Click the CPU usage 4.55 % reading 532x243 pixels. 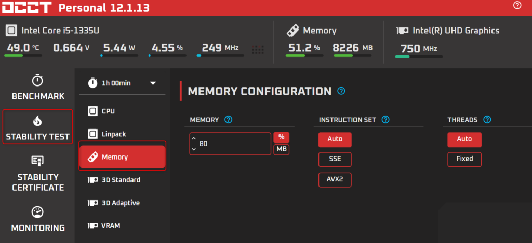[x=167, y=48]
